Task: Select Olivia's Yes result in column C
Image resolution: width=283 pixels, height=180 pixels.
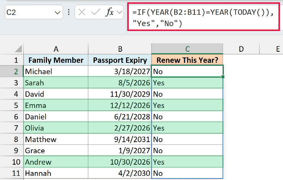Action: coord(188,128)
